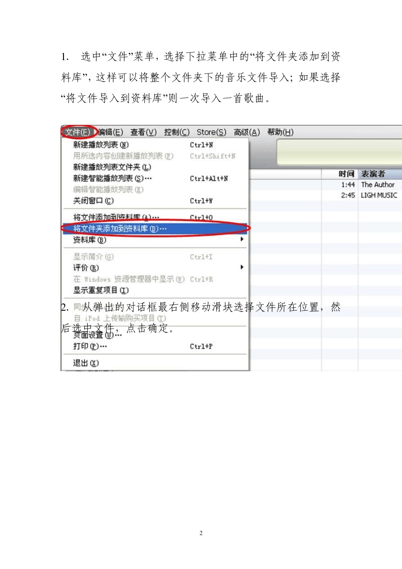
Task: Open the 查看(V) menu
Action: tap(143, 132)
